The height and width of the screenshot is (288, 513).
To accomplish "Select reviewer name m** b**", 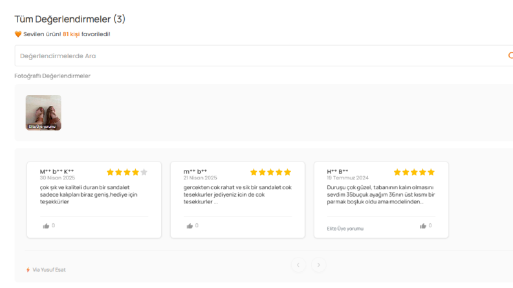I will (195, 171).
